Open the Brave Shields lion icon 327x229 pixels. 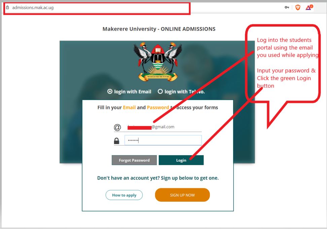pos(298,8)
